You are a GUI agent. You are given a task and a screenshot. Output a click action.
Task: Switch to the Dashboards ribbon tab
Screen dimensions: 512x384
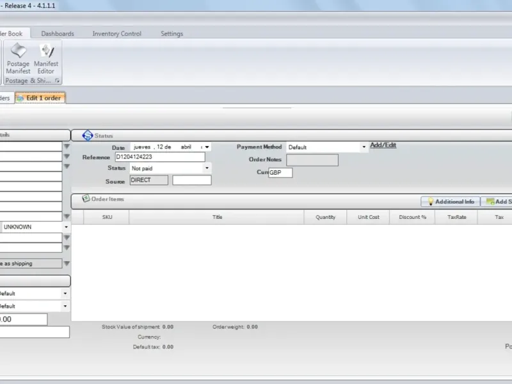click(58, 34)
